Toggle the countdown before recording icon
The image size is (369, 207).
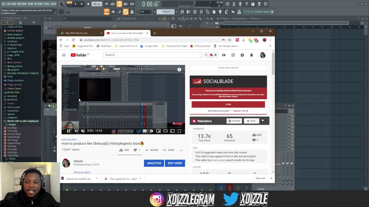(119, 4)
